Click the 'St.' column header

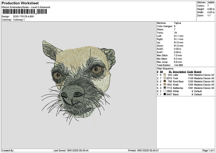(170, 72)
